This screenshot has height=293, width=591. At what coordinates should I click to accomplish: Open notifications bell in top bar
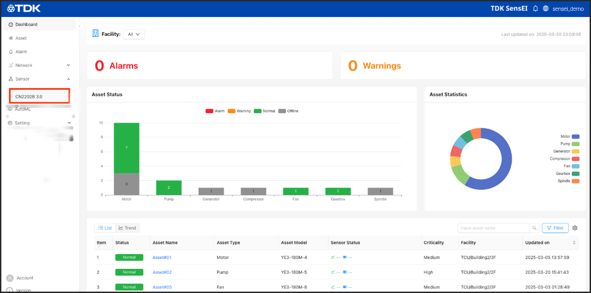coord(535,8)
